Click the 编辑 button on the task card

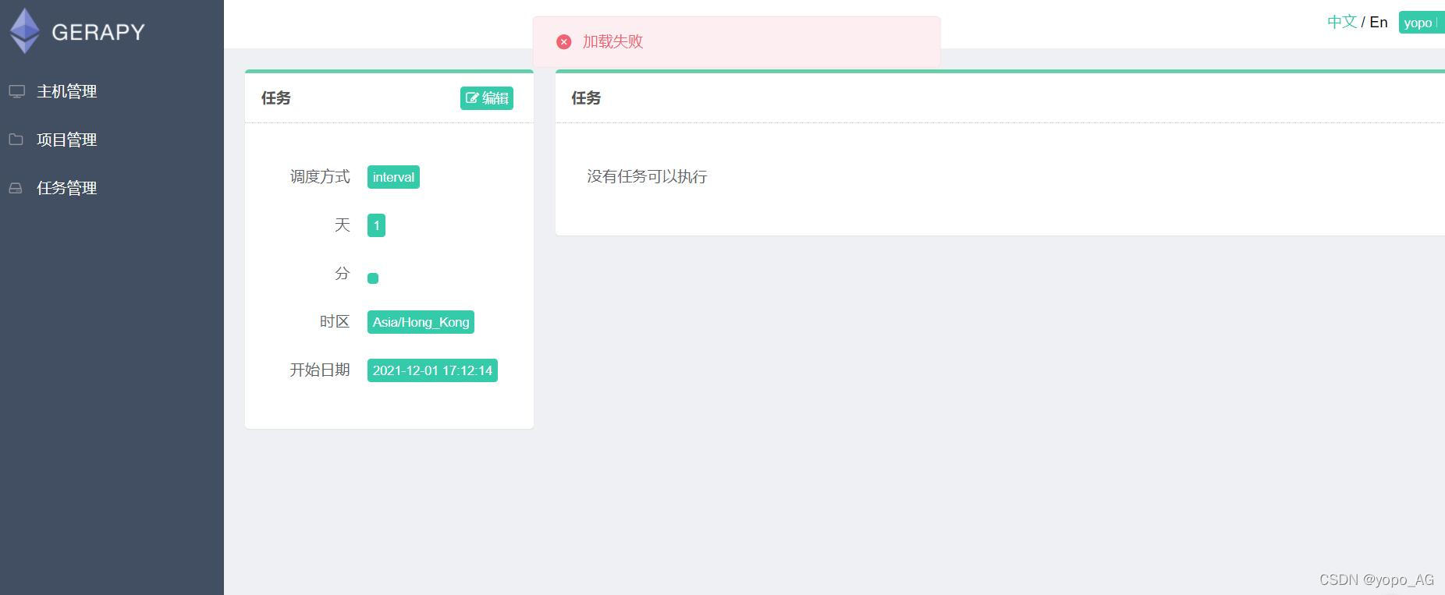coord(486,97)
